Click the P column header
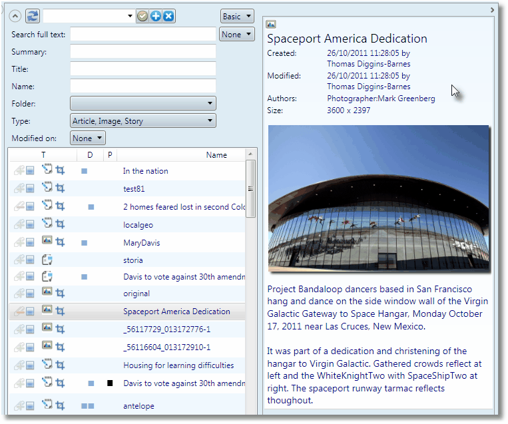508x424 pixels. click(110, 155)
